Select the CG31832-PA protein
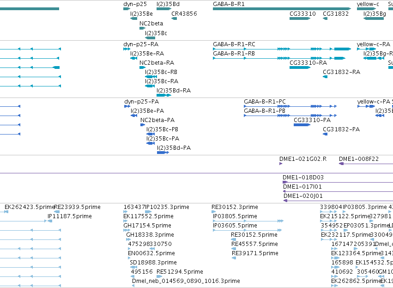 pos(325,134)
